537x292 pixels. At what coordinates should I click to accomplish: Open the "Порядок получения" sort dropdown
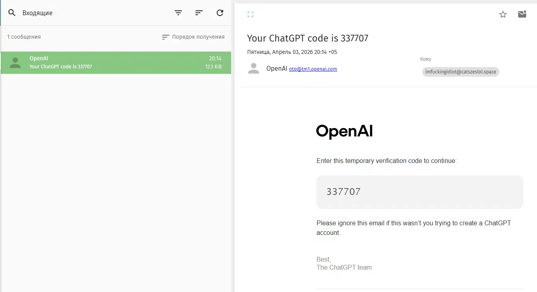point(194,37)
